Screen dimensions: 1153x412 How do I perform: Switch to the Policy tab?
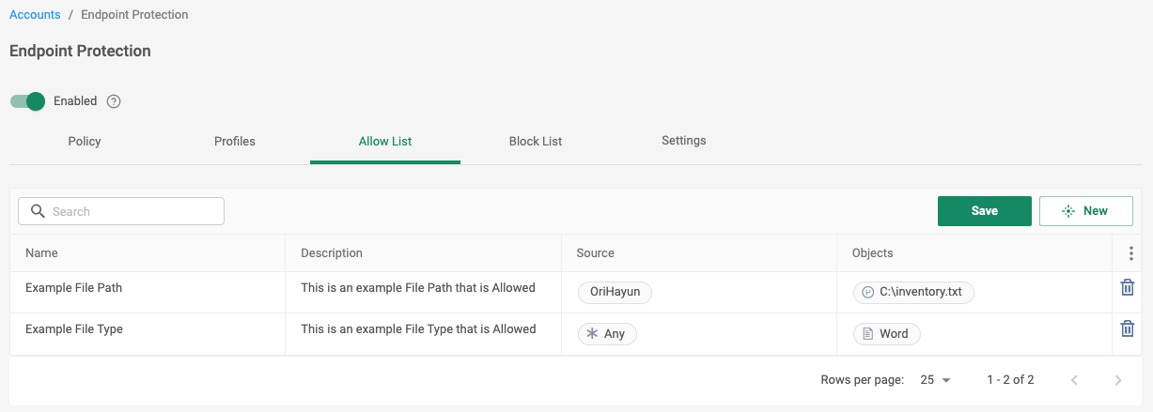point(85,142)
